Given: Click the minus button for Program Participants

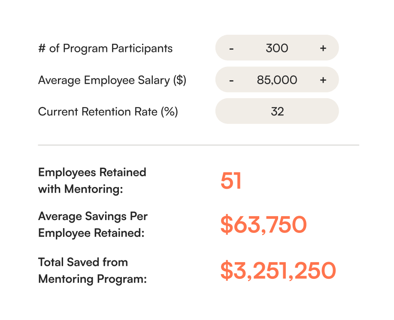Looking at the screenshot, I should pyautogui.click(x=232, y=48).
